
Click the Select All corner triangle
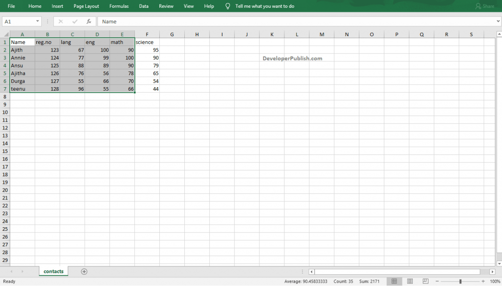point(6,34)
